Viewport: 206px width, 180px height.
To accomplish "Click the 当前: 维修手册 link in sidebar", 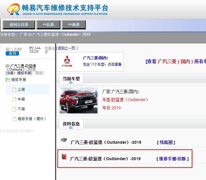I will (19, 73).
